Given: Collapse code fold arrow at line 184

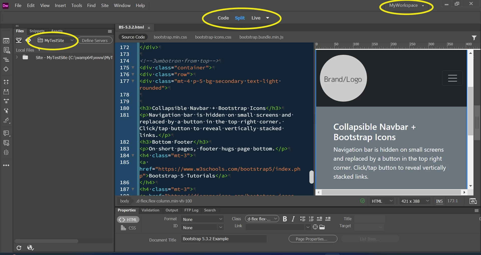Looking at the screenshot, I should [x=133, y=155].
